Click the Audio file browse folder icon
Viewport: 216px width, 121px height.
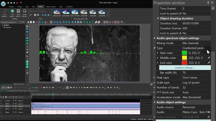tap(209, 112)
